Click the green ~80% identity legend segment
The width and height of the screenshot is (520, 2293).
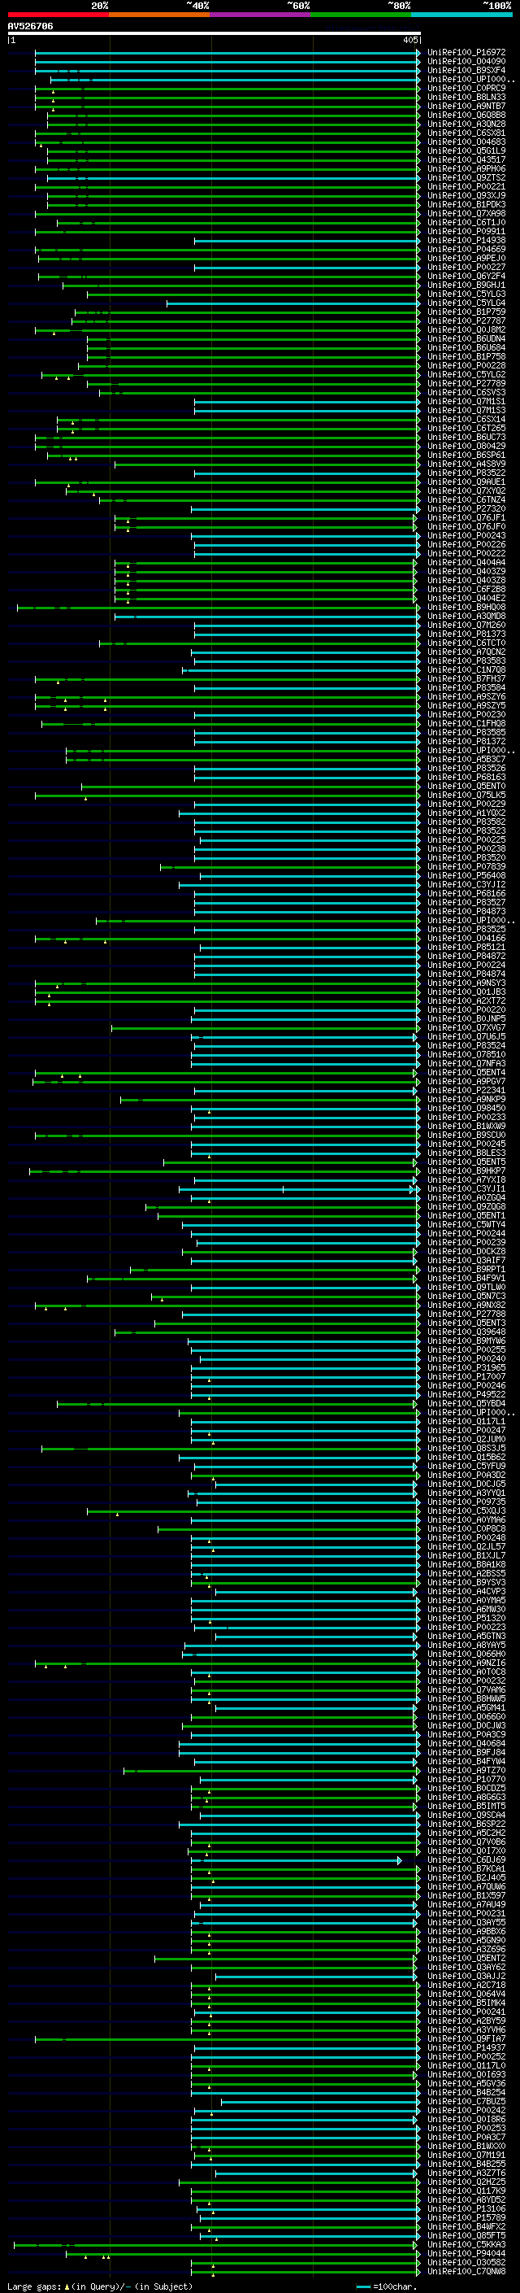pos(362,15)
